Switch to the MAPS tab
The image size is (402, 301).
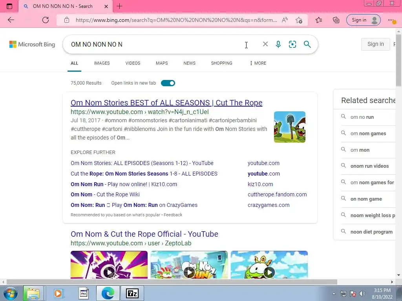[162, 63]
